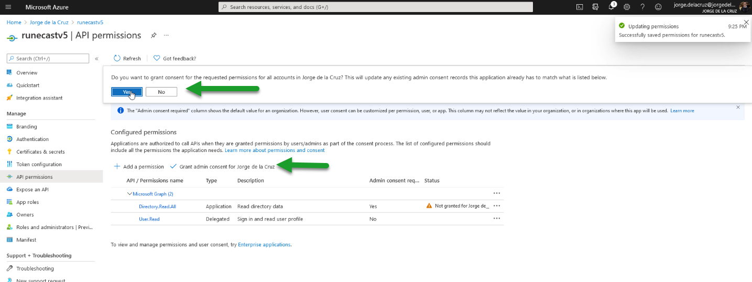Select API permissions in the sidebar
Image resolution: width=752 pixels, height=282 pixels.
(x=51, y=177)
